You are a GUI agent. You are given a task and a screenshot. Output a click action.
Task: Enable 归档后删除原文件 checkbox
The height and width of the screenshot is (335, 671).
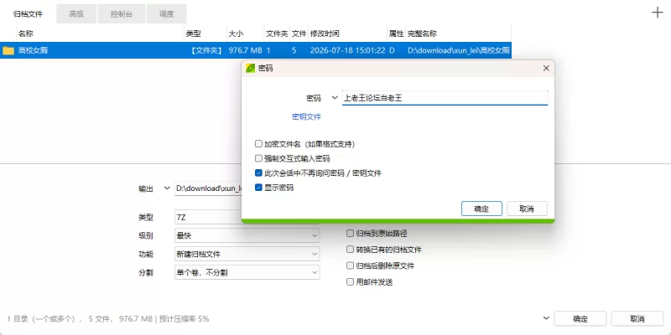[x=350, y=265]
